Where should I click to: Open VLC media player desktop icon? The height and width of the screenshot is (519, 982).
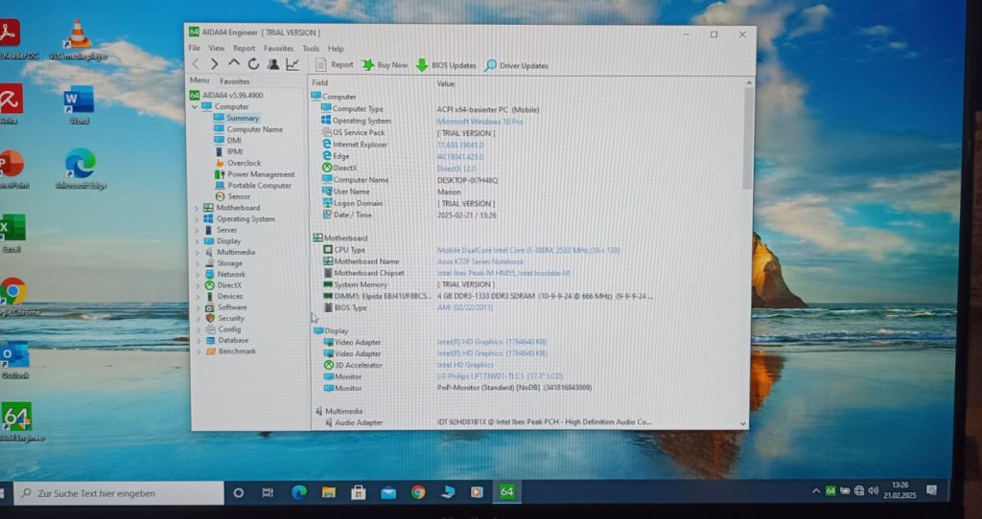[78, 40]
